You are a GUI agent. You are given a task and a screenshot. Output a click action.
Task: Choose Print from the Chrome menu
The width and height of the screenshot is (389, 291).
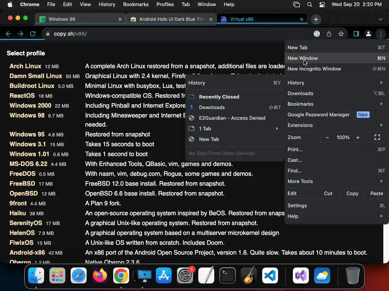tap(337, 149)
